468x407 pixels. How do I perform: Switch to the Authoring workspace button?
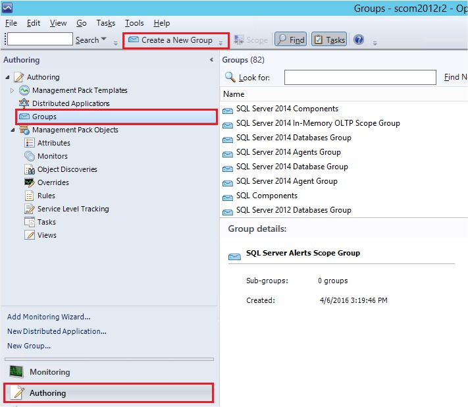point(109,393)
